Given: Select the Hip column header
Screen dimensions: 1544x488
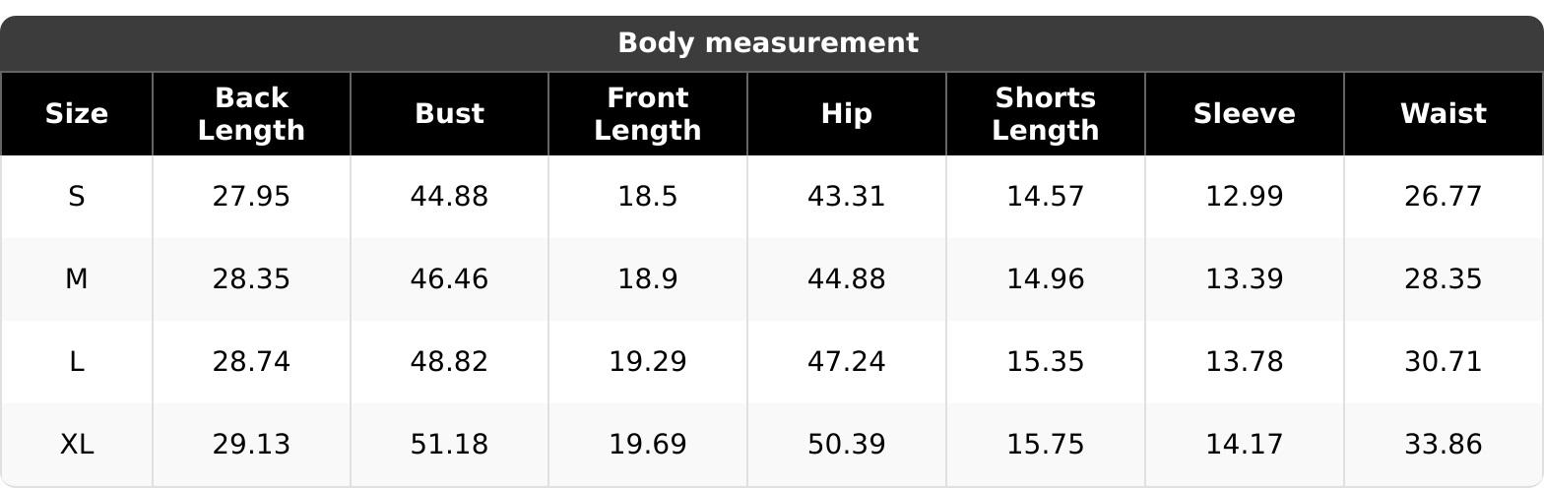Looking at the screenshot, I should pyautogui.click(x=847, y=114).
